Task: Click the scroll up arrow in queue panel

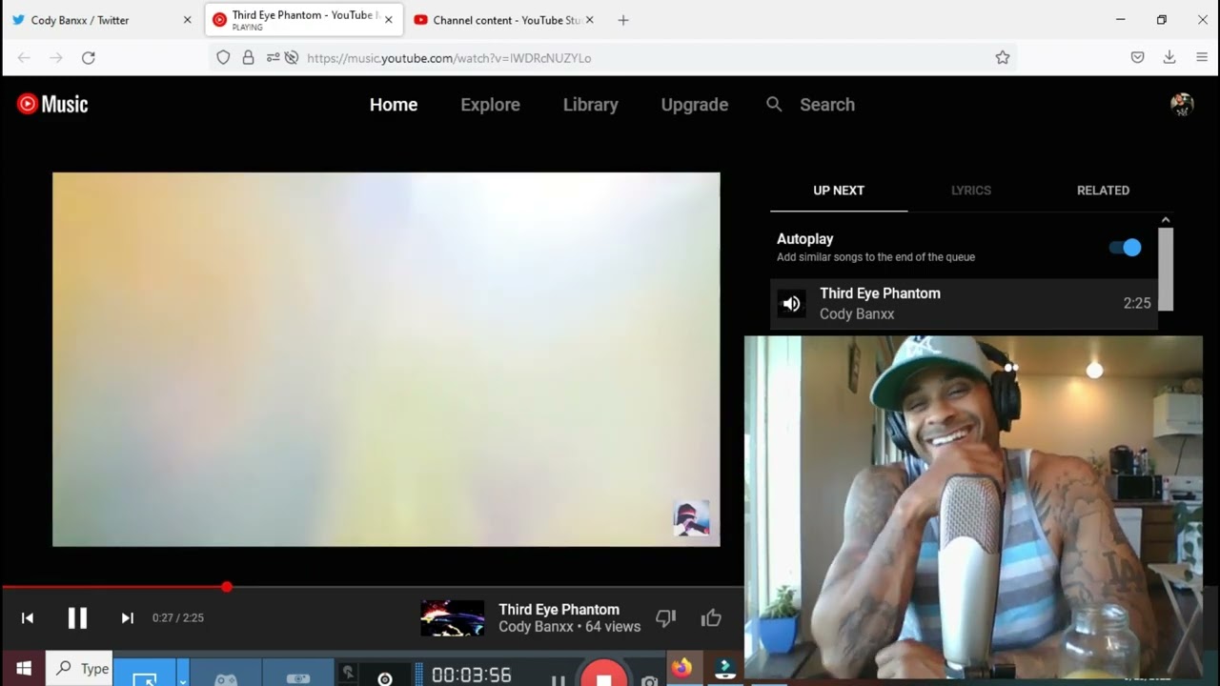Action: 1166,220
